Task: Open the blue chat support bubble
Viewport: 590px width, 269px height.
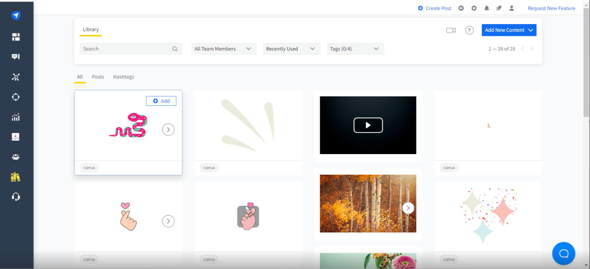Action: (563, 254)
